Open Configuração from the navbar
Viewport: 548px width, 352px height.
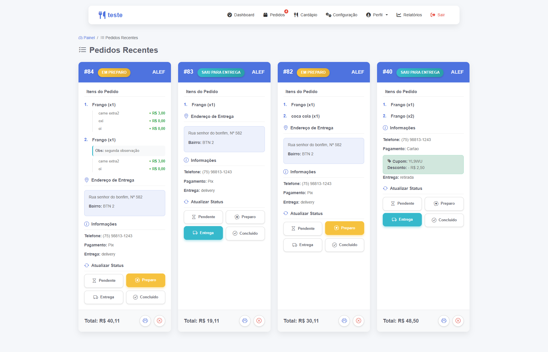tap(342, 15)
